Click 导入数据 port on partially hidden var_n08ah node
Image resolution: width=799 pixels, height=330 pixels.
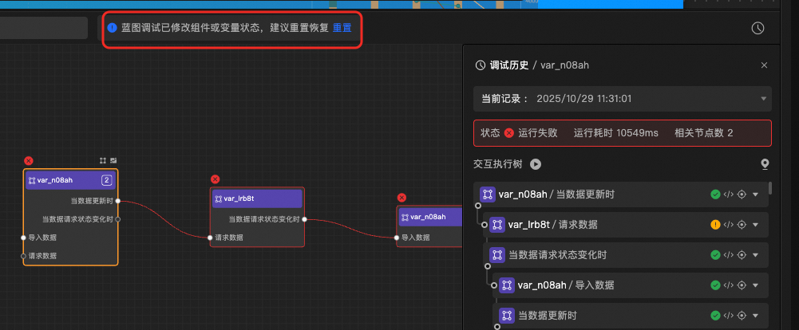(x=397, y=238)
